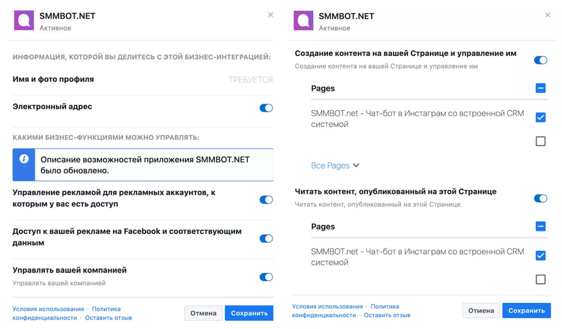Close the right SMMBOT.NET dialog

(548, 15)
